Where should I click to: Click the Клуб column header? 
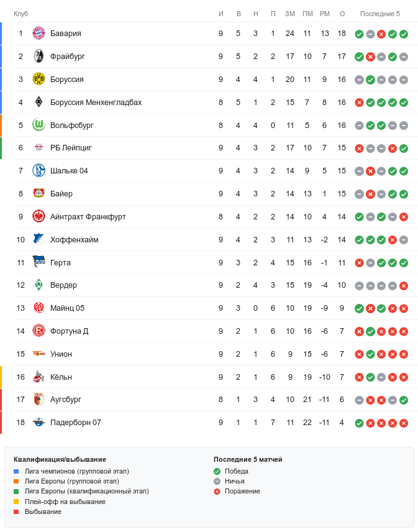[x=20, y=14]
